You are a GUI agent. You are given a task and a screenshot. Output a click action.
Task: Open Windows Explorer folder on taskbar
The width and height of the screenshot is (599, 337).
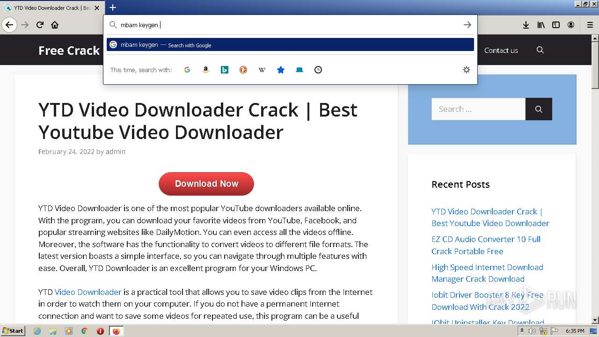[53, 331]
